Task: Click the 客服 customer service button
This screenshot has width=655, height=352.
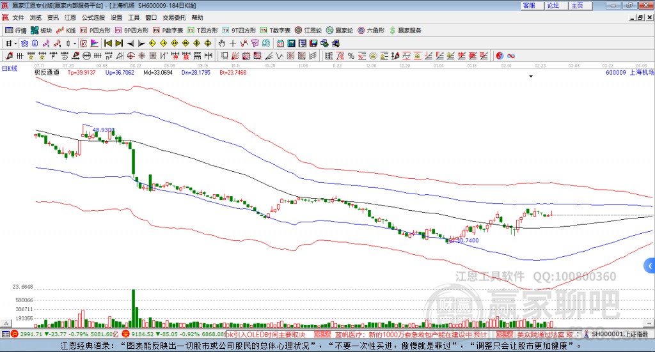Action: click(x=532, y=5)
